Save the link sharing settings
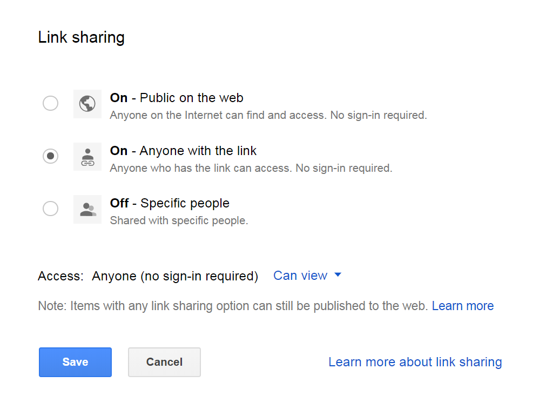 pyautogui.click(x=75, y=362)
